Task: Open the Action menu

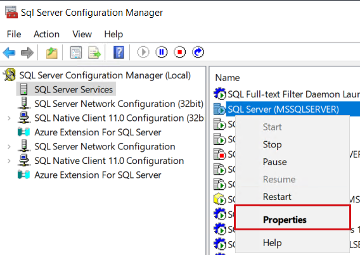Action: (47, 34)
